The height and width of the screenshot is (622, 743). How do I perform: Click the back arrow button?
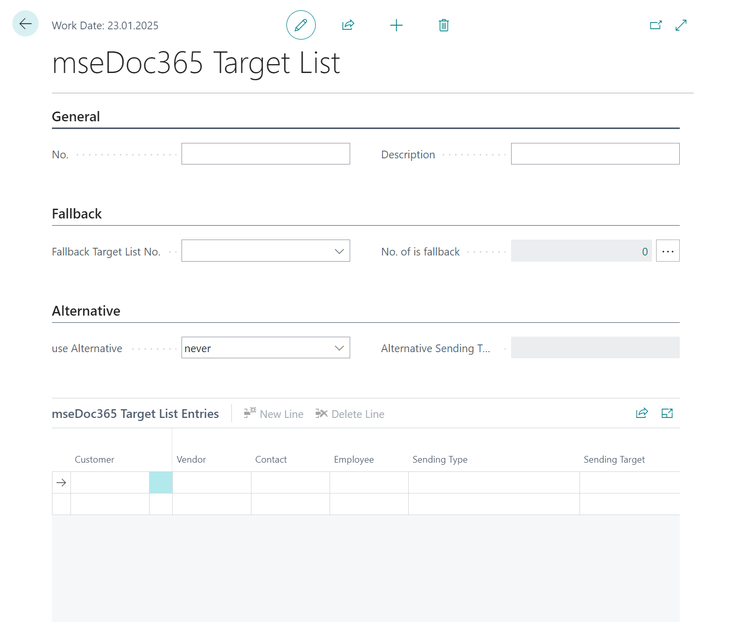25,24
